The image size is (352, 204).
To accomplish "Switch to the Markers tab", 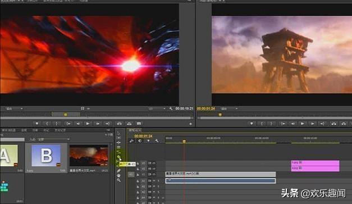I will pos(46,130).
